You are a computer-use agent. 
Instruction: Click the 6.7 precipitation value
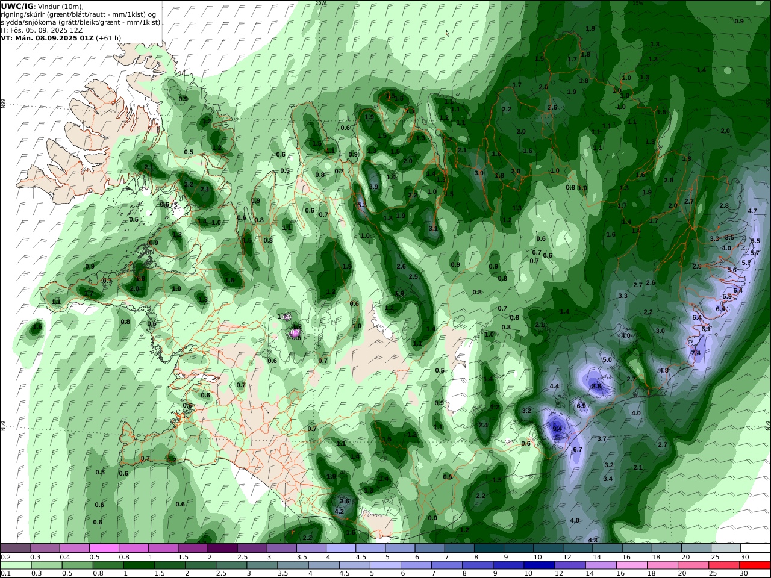[x=577, y=450]
